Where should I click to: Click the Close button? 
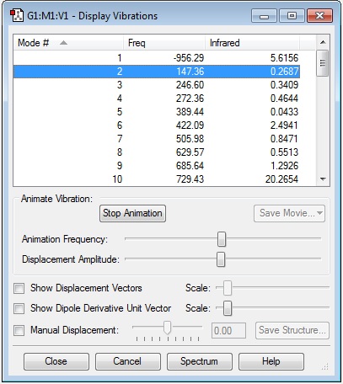click(x=56, y=361)
